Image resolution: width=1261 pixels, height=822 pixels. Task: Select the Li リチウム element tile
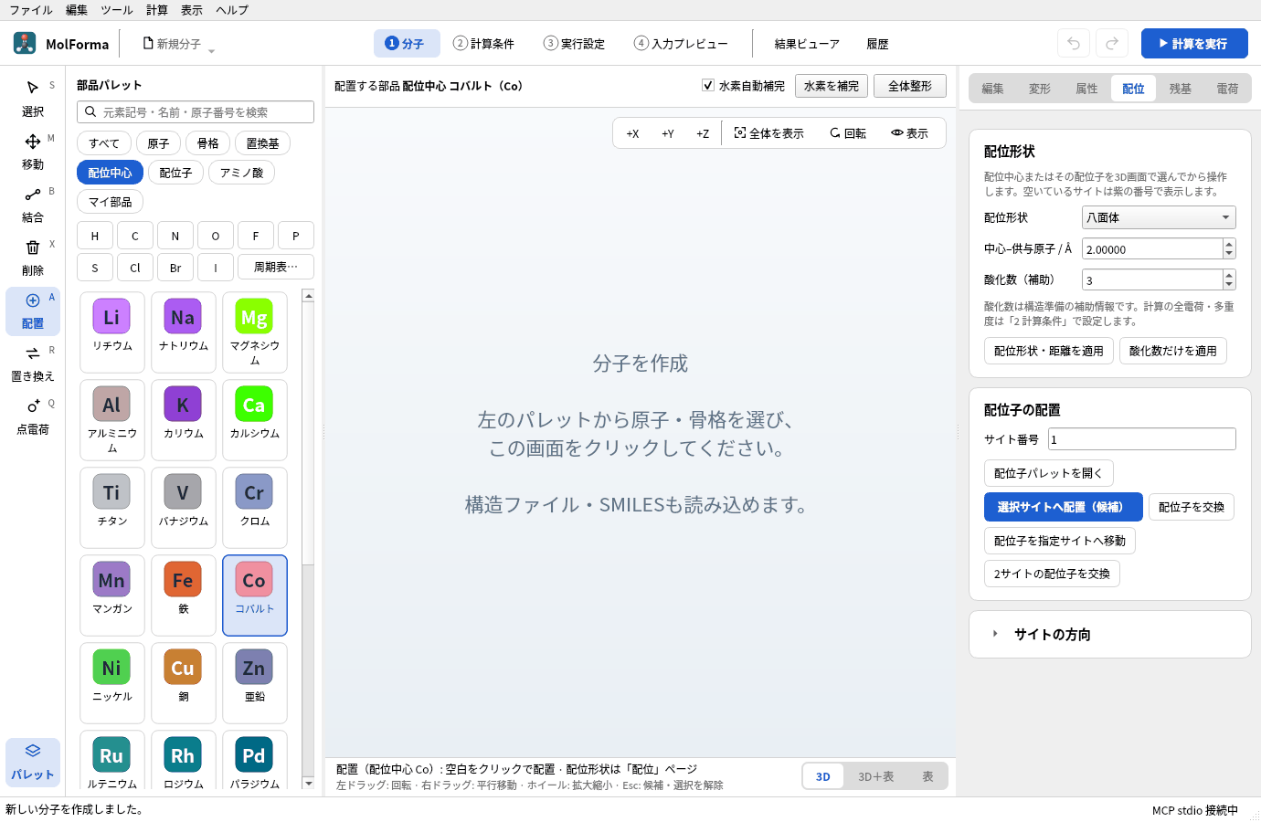112,332
